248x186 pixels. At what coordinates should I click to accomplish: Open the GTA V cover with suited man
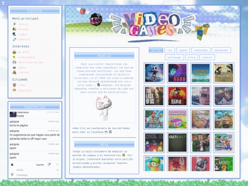201,142
